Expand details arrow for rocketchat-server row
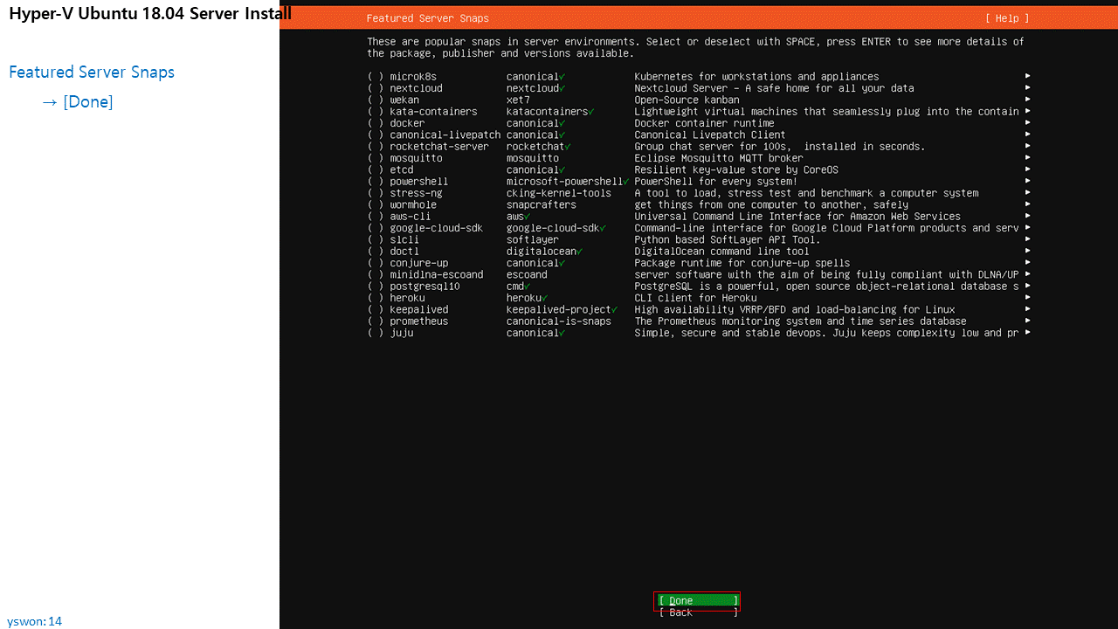Image resolution: width=1118 pixels, height=629 pixels. click(x=1028, y=147)
